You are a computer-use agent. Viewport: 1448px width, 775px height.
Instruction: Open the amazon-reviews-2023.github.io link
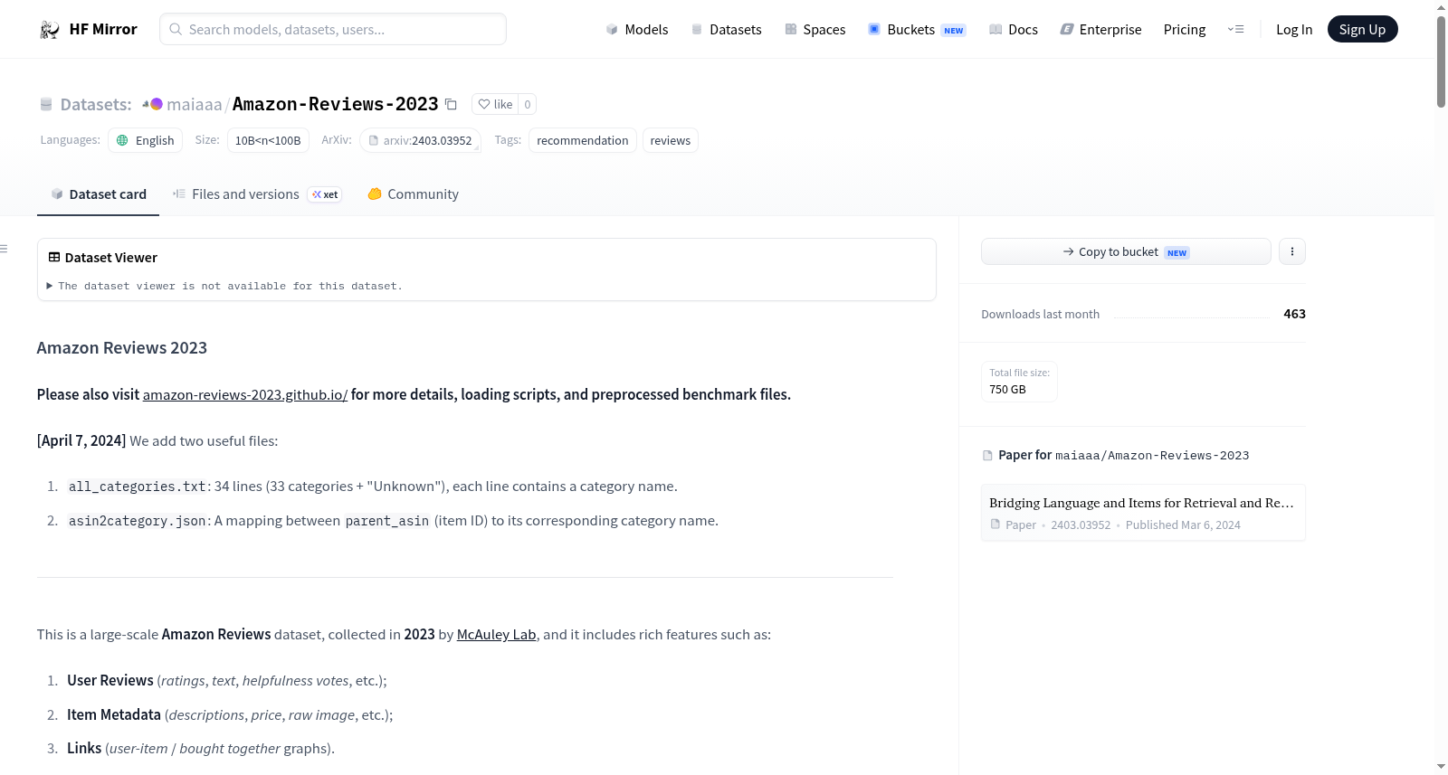[x=245, y=395]
